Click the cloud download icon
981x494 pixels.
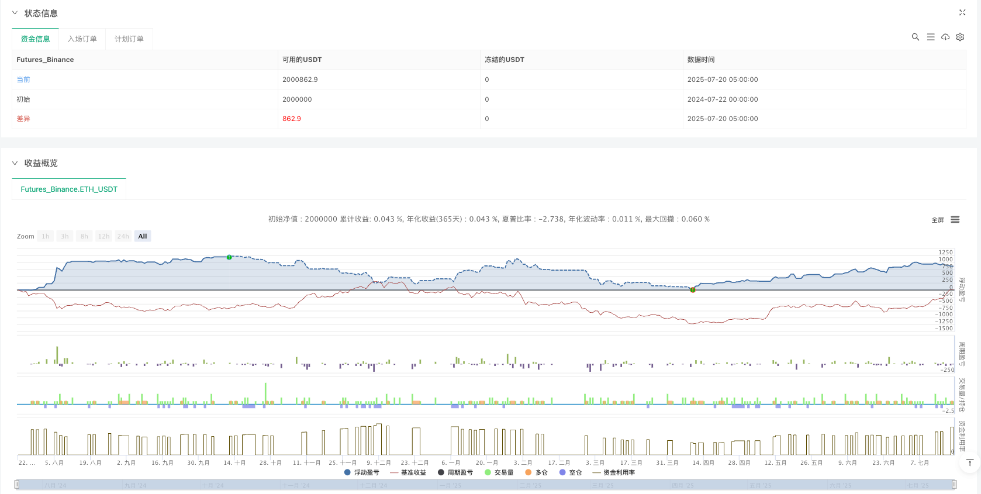click(945, 37)
